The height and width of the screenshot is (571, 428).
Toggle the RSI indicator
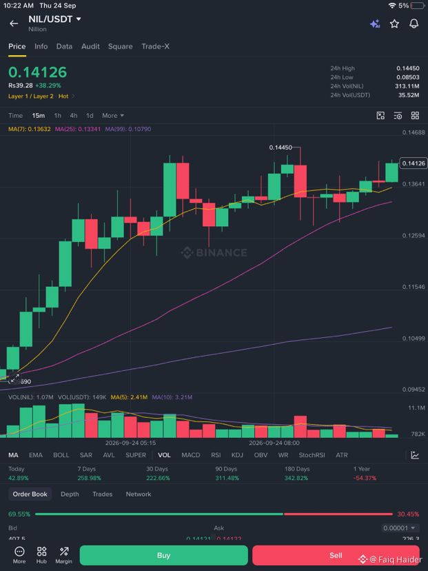[216, 455]
